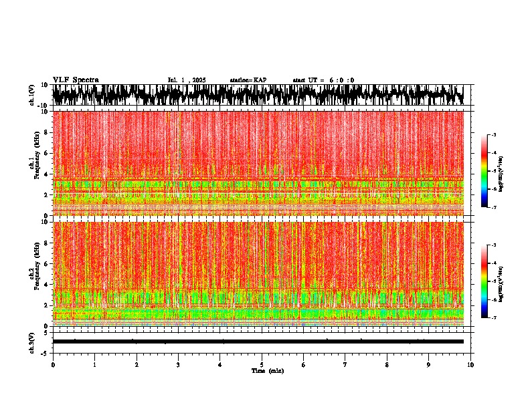Image resolution: width=530 pixels, height=409 pixels.
Task: Click the "-3" label on ch.2 color scale
Action: tap(493, 245)
